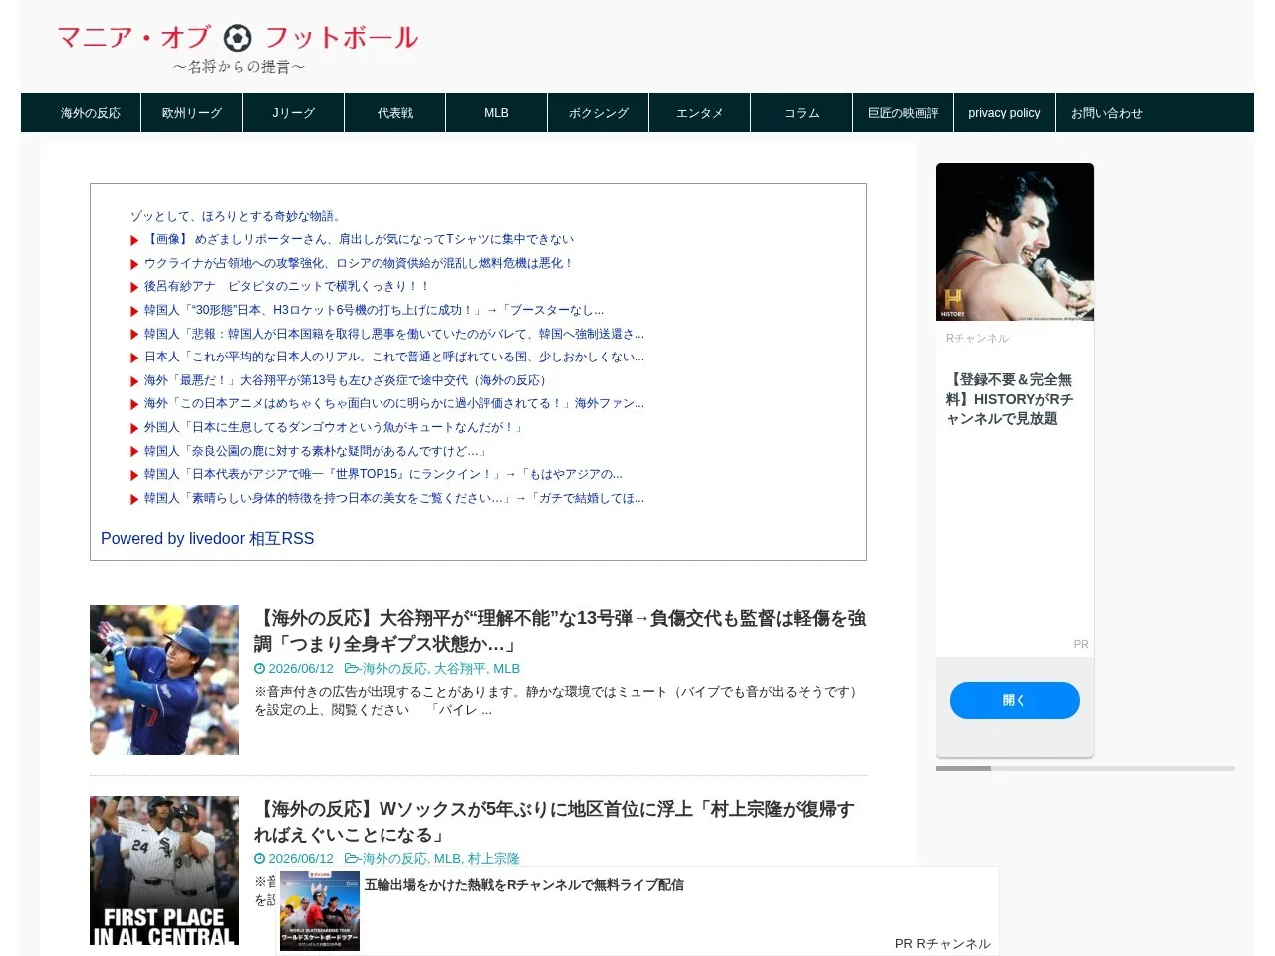The width and height of the screenshot is (1275, 956).
Task: Open 大谷翔平が第13号も左ひざ炎症 RSS headline
Action: click(348, 380)
